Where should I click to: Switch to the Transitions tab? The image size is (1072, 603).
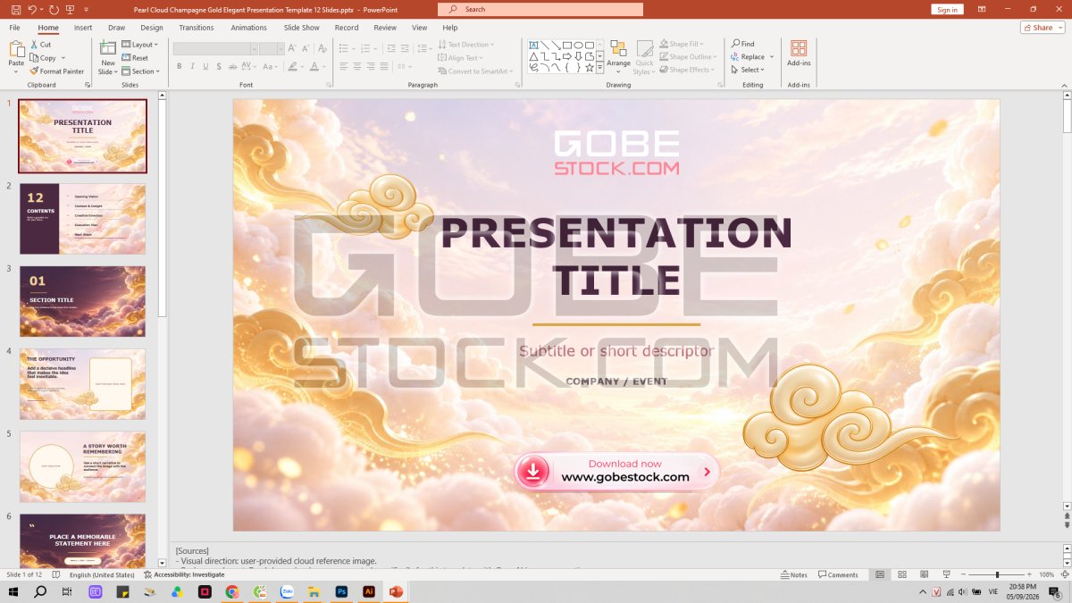pos(197,28)
